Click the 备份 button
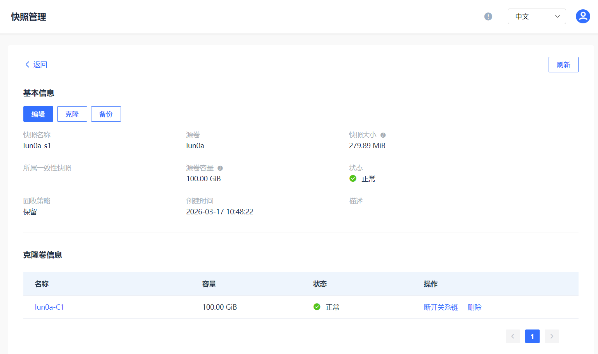Viewport: 598px width, 354px height. tap(106, 114)
